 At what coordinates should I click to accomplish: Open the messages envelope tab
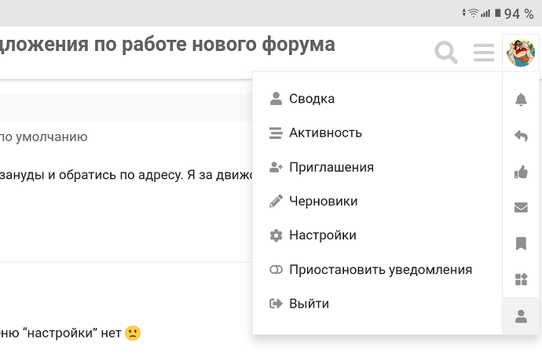(521, 208)
